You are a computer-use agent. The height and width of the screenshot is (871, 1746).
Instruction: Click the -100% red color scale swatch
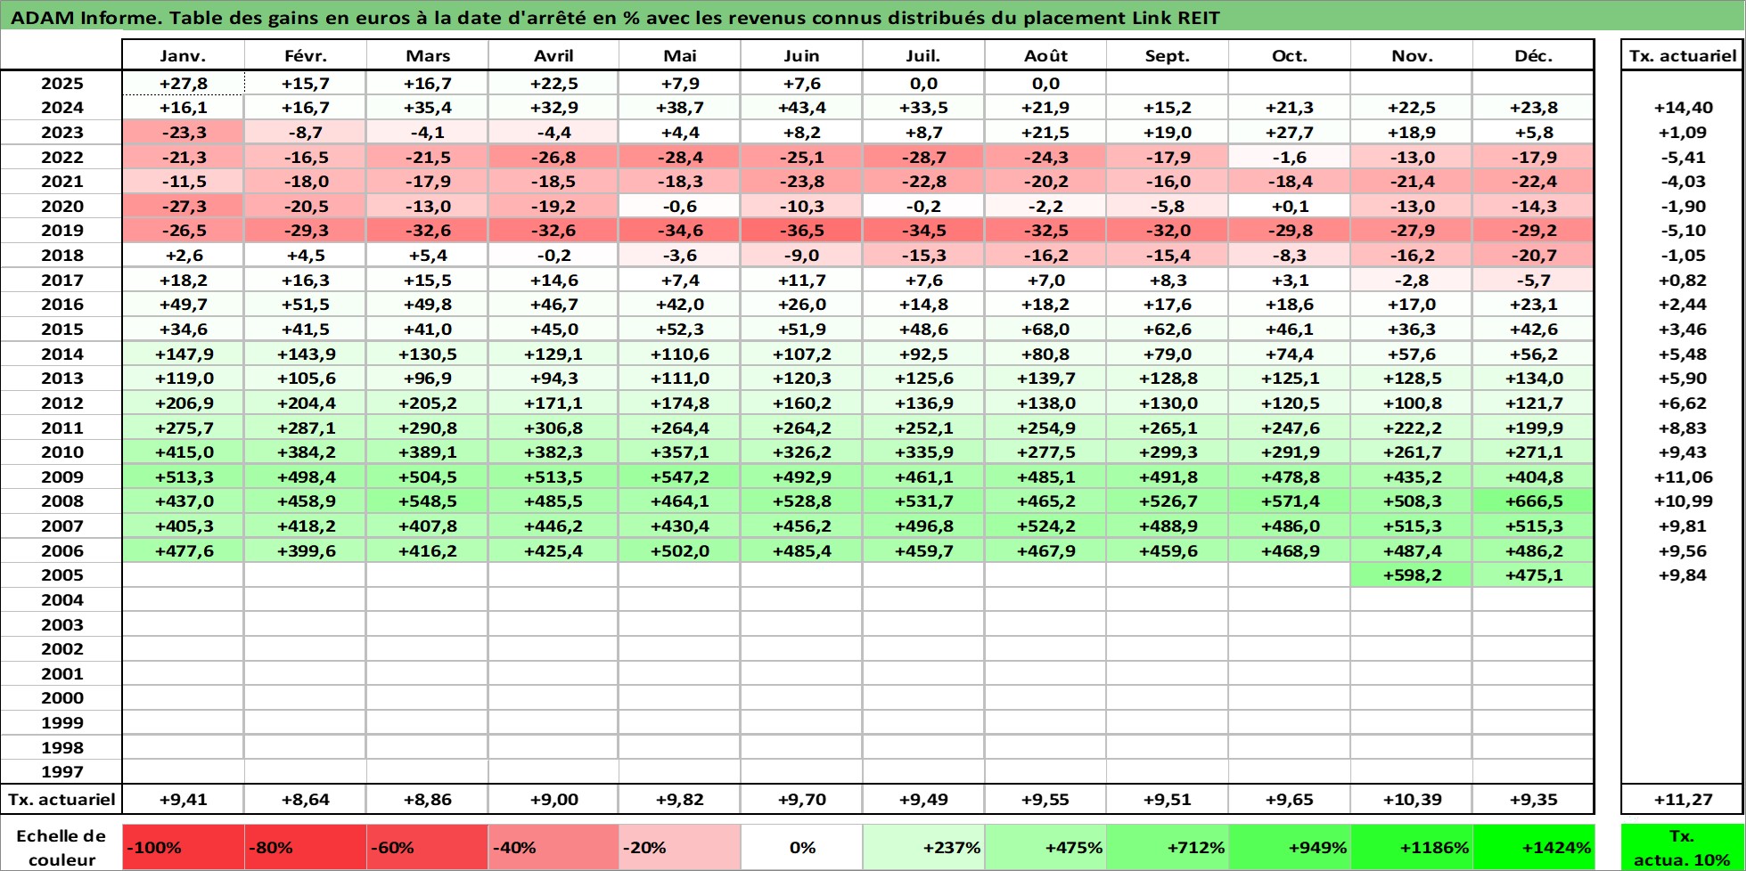(183, 848)
